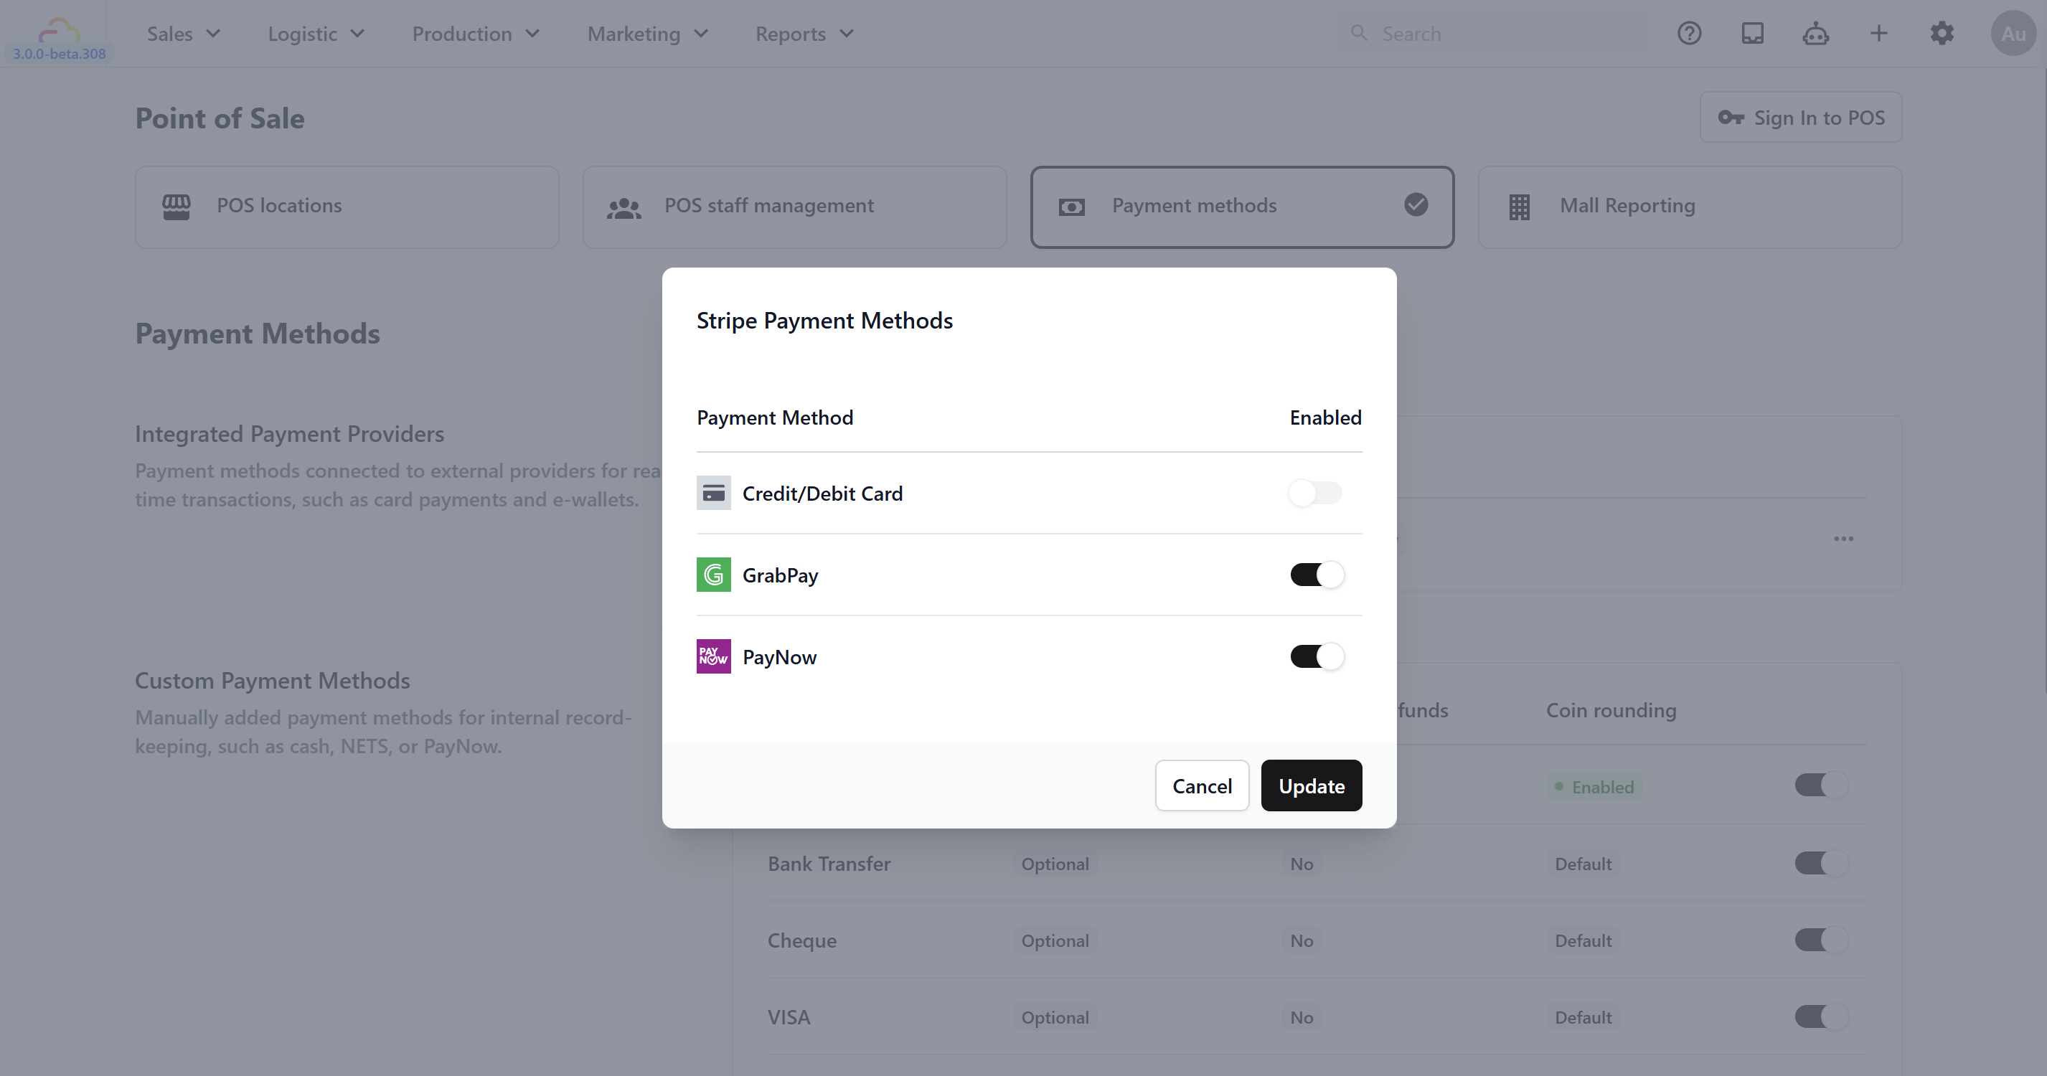
Task: Click the tablet device icon in header
Action: (1752, 34)
